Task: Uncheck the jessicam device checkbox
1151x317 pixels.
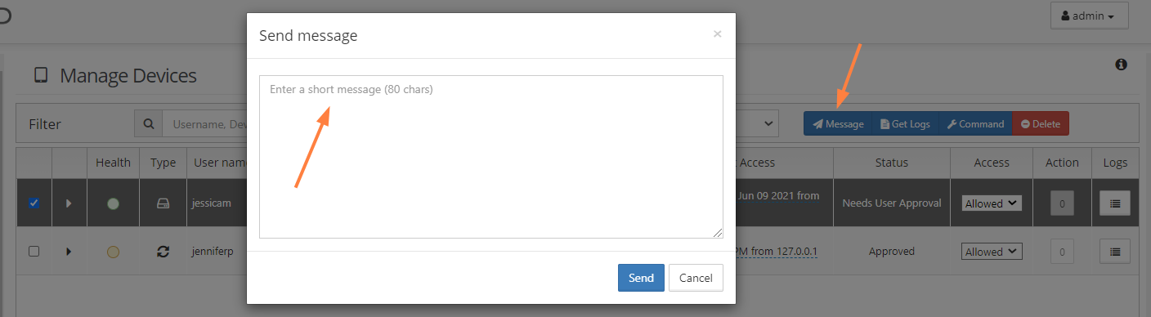Action: [34, 203]
